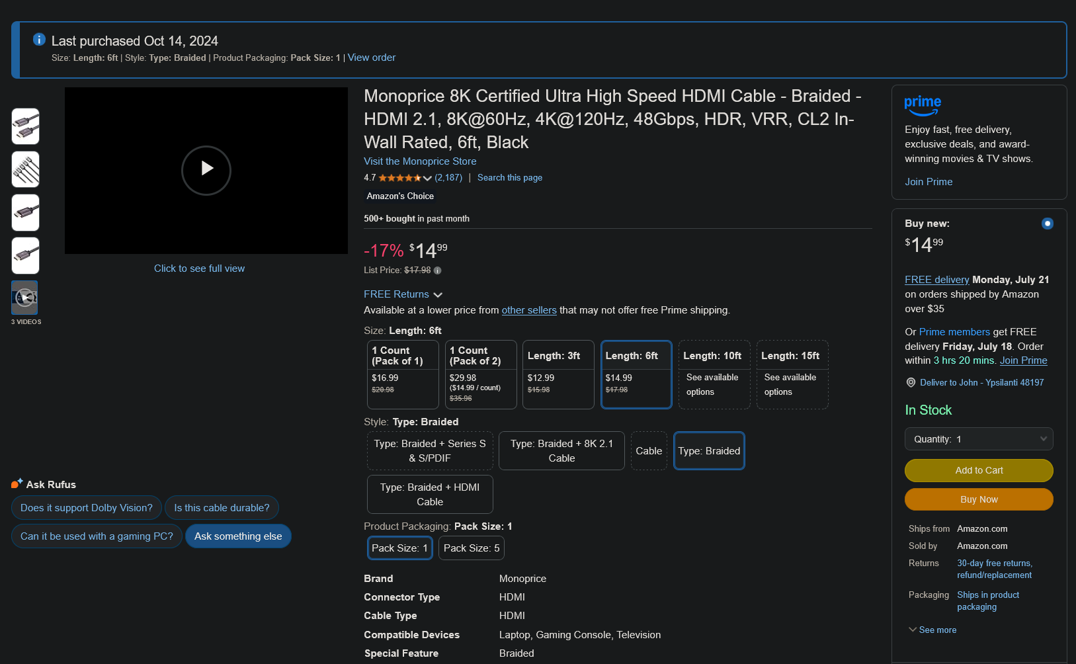Select Braided + HDMI Cable style
The width and height of the screenshot is (1076, 664).
(x=430, y=495)
